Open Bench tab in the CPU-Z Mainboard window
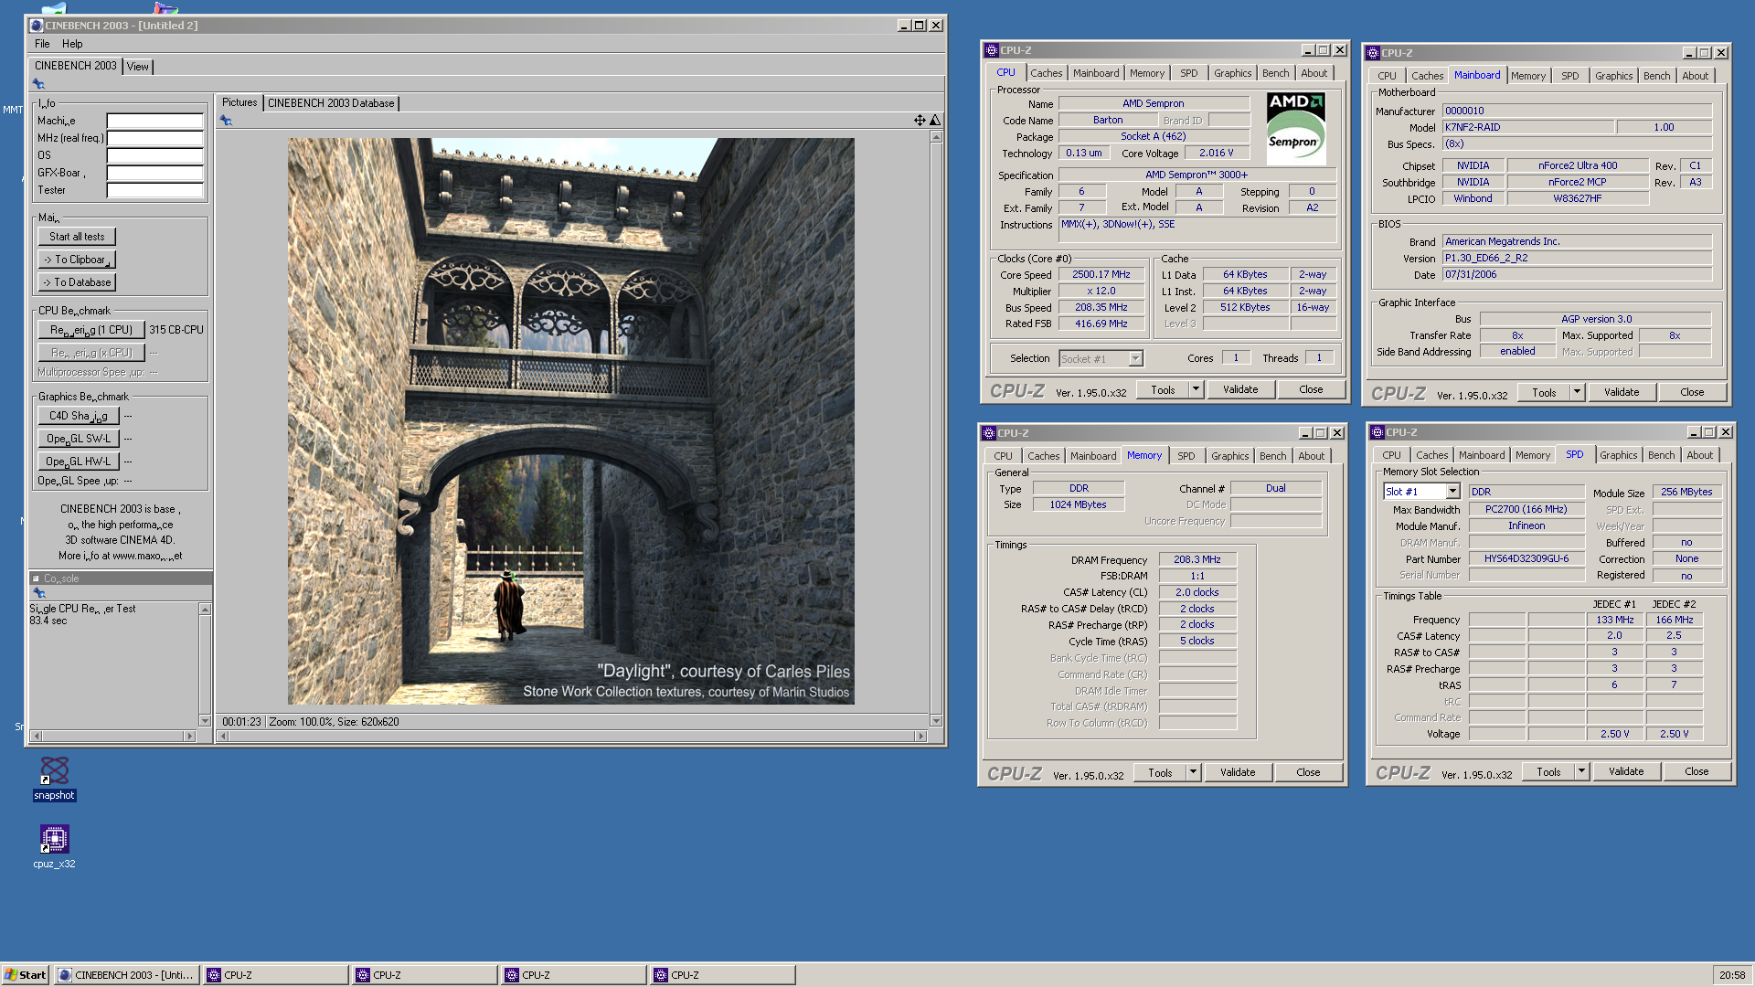The image size is (1755, 987). coord(1656,76)
